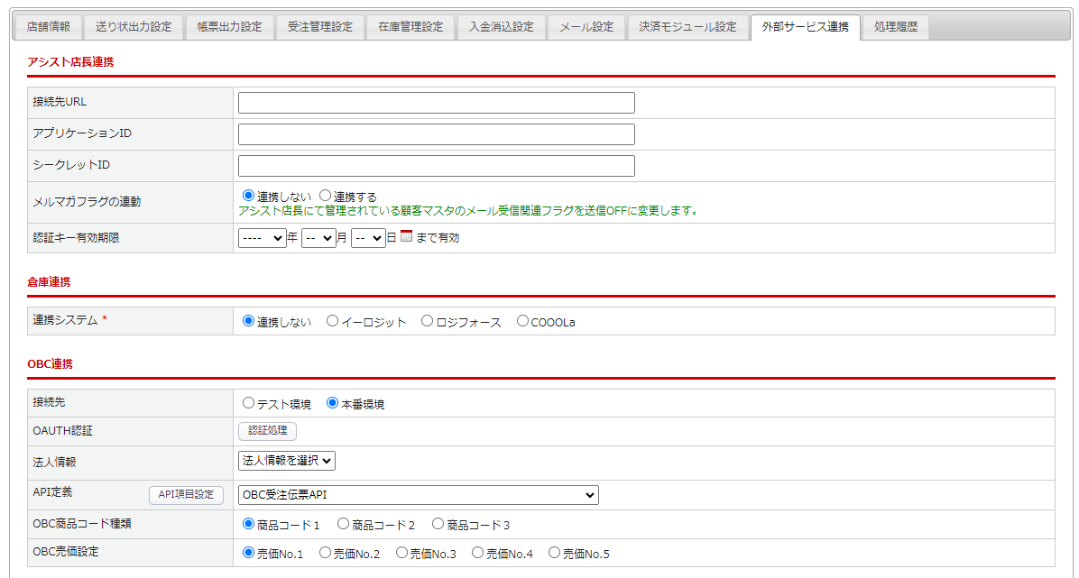Switch to the 店舗情報 tab
1079x578 pixels.
point(49,27)
